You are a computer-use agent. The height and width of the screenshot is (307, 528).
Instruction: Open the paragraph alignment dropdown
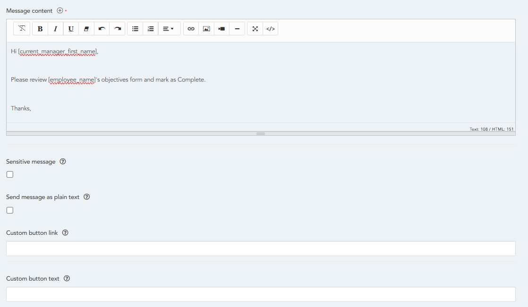coord(169,29)
